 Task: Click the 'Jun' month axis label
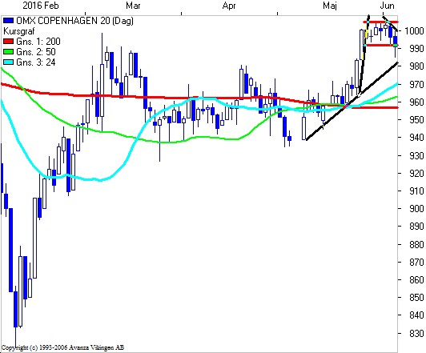click(x=387, y=6)
